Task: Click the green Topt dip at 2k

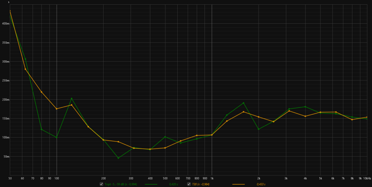Action: coord(259,129)
